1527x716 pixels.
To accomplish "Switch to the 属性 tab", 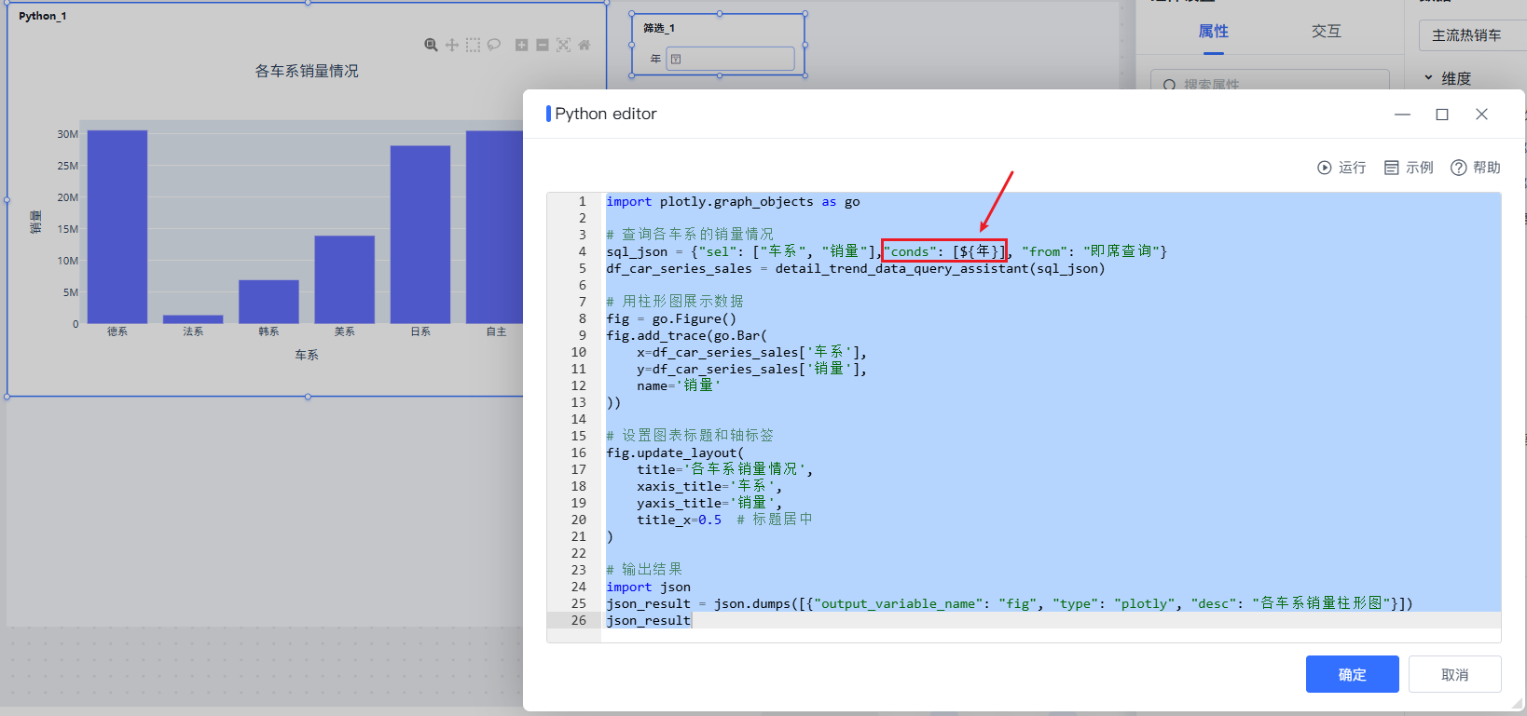I will (1213, 32).
